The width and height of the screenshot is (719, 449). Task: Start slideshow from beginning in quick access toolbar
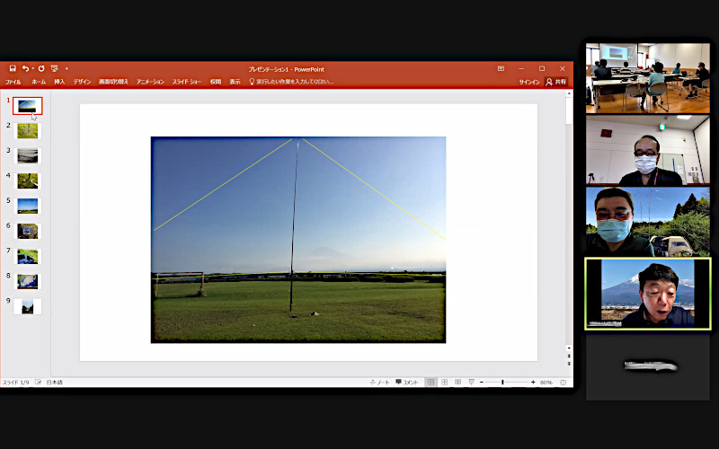55,69
